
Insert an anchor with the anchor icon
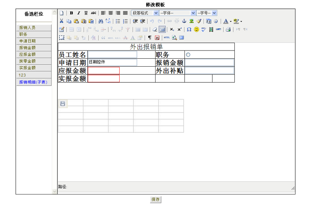click(x=184, y=21)
